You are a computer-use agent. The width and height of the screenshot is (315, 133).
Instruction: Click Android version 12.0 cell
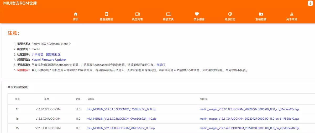pyautogui.click(x=78, y=109)
